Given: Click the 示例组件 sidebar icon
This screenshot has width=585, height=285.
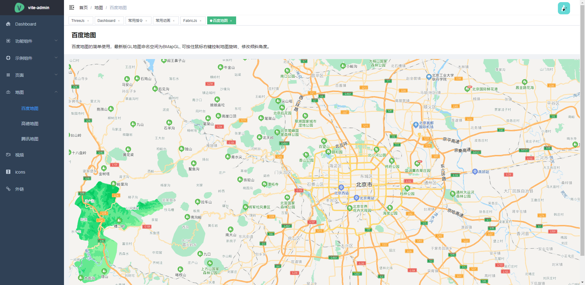Looking at the screenshot, I should 8,58.
